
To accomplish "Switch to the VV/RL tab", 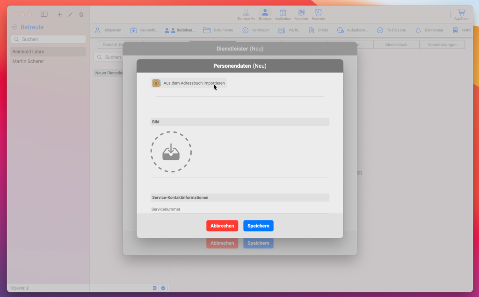I will click(x=289, y=30).
